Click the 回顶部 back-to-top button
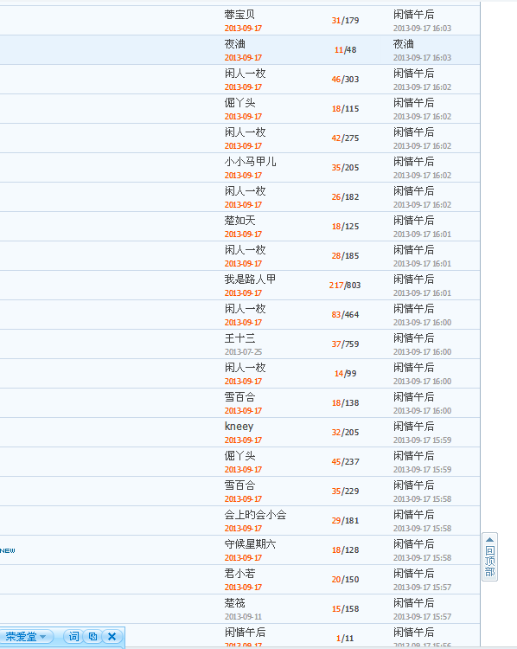Viewport: 517px width, 649px height. click(489, 556)
